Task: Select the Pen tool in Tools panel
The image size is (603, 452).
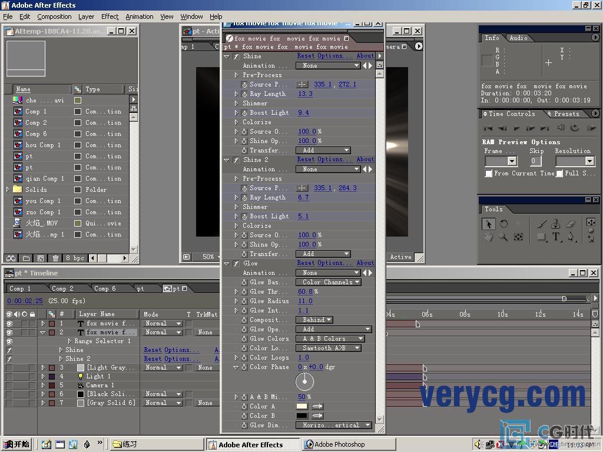Action: click(571, 237)
